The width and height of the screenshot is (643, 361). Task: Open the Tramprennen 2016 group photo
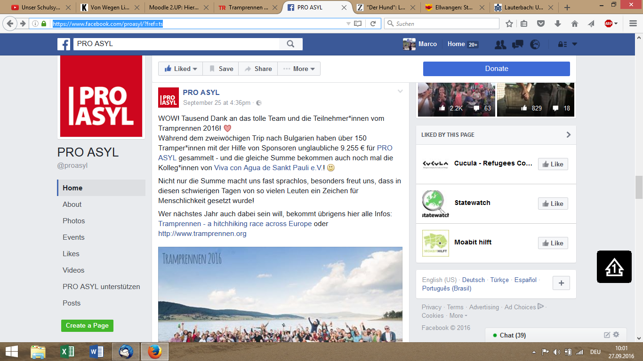point(280,294)
